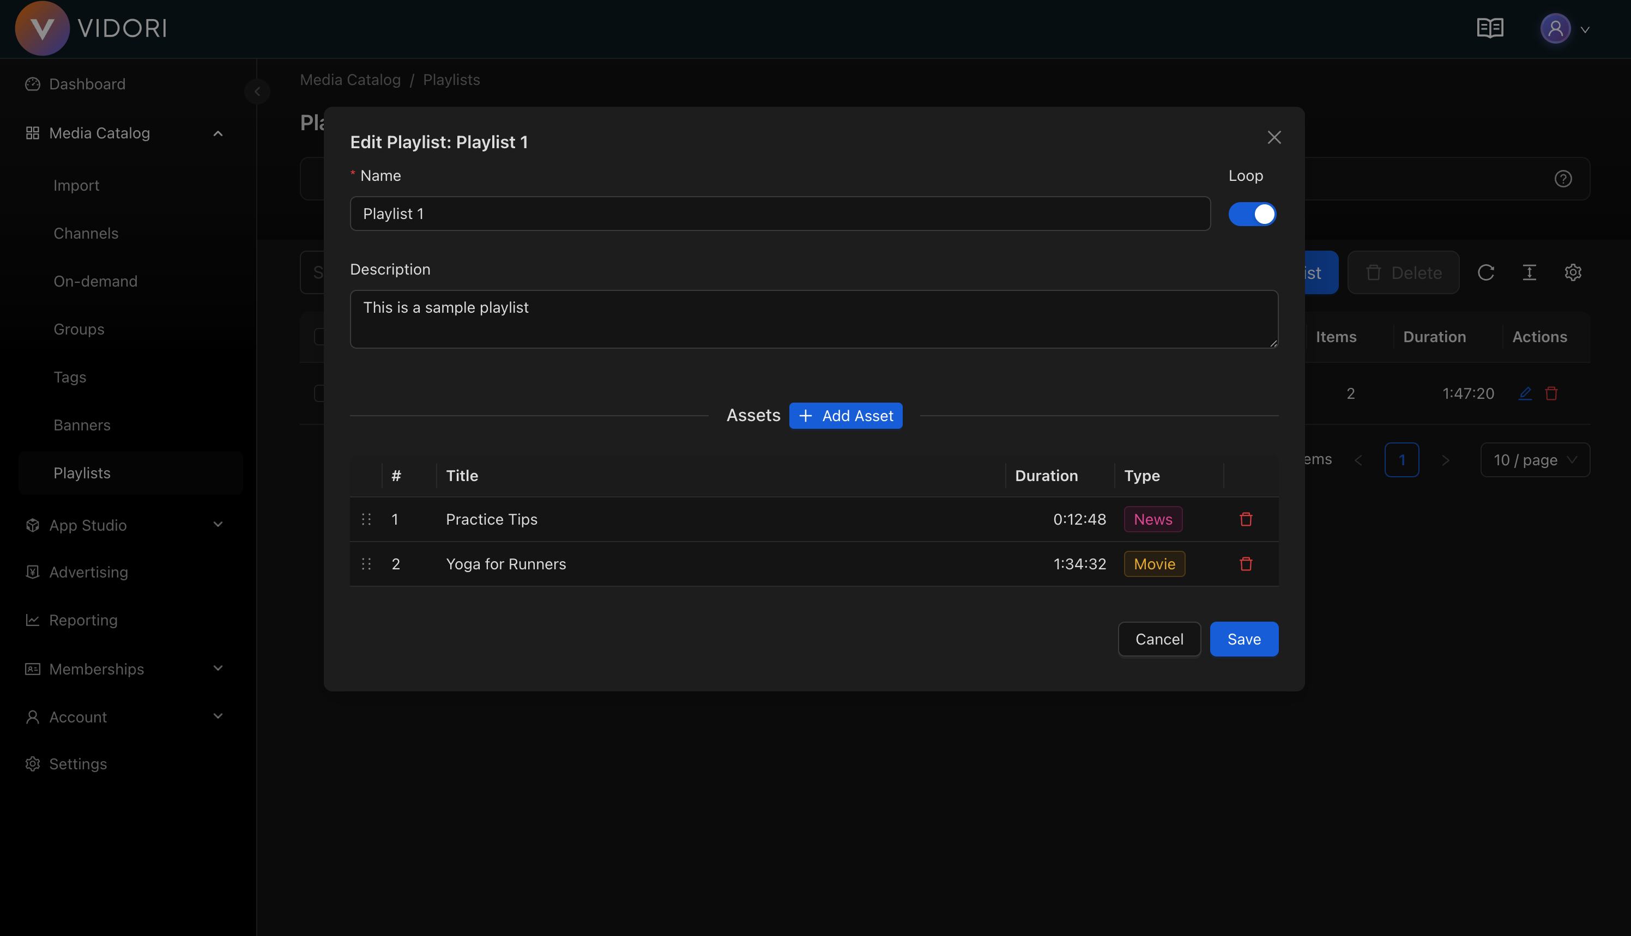Disable the Loop toggle
This screenshot has width=1631, height=936.
(1252, 214)
